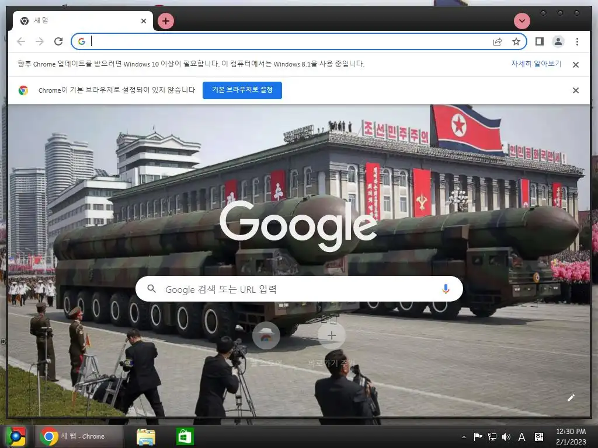Click the 기본 브라우저로 설정 button

[x=242, y=90]
